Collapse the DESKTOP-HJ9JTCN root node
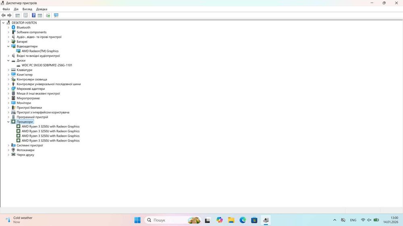 (x=3, y=23)
